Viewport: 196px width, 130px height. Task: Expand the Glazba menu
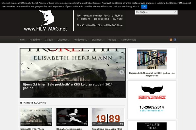click(50, 40)
